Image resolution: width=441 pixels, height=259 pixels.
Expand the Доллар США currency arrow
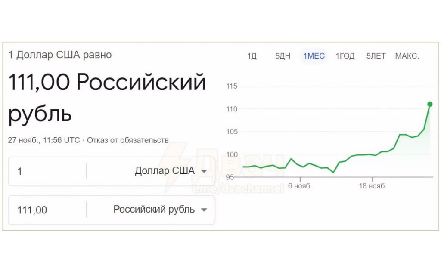click(x=204, y=171)
